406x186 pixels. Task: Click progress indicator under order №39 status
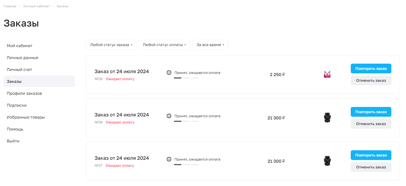186,78
